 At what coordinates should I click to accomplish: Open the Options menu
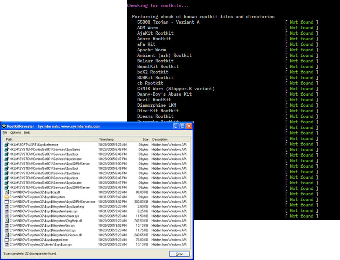tap(16, 133)
